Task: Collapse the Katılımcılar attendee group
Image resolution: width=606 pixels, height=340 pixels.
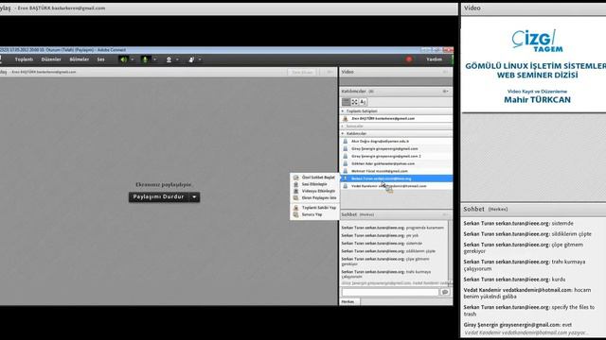Action: [x=343, y=133]
